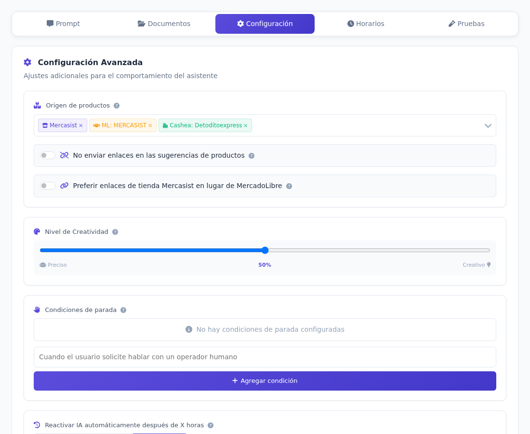Viewport: 530px width, 434px height.
Task: Click the info icon in empty conditions message
Action: coord(189,329)
